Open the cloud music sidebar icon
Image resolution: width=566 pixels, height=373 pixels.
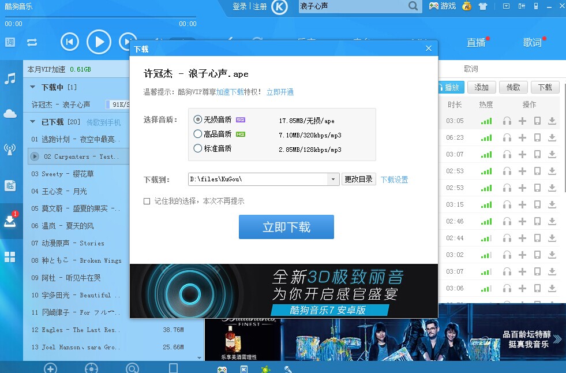[x=10, y=114]
